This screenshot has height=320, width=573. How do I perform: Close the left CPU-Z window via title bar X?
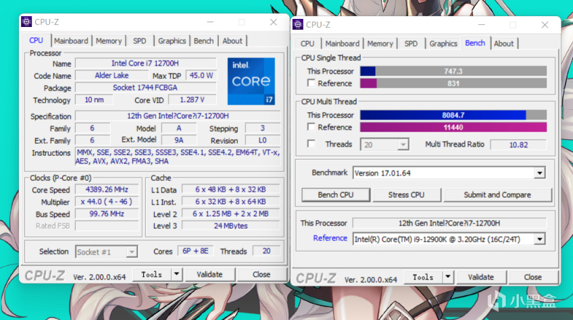[274, 22]
